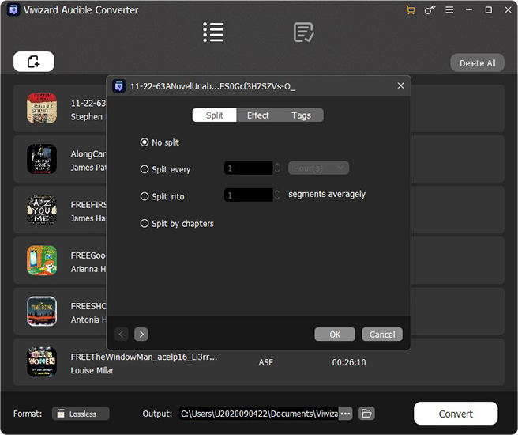Select the James Patterson book cover thumbnail

click(42, 159)
